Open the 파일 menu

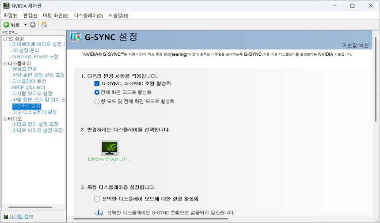click(10, 15)
